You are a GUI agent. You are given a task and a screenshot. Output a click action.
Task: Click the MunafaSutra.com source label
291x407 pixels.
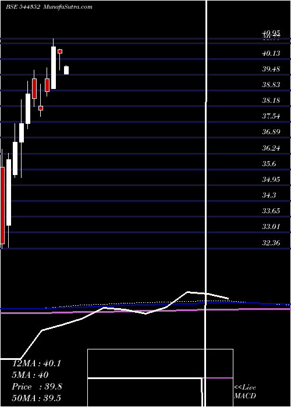68,7
